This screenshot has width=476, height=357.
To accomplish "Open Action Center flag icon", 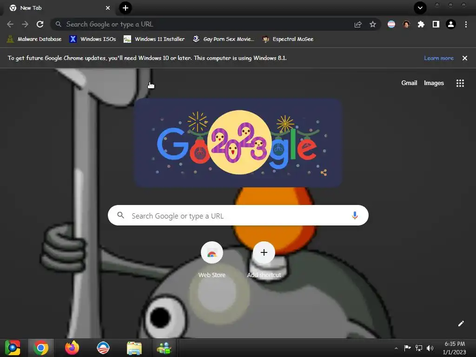I will [x=407, y=348].
